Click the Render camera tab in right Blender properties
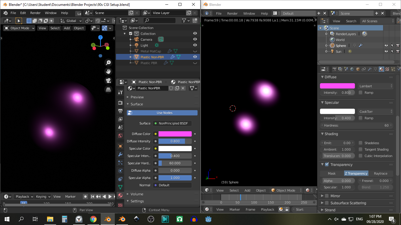 click(x=334, y=69)
